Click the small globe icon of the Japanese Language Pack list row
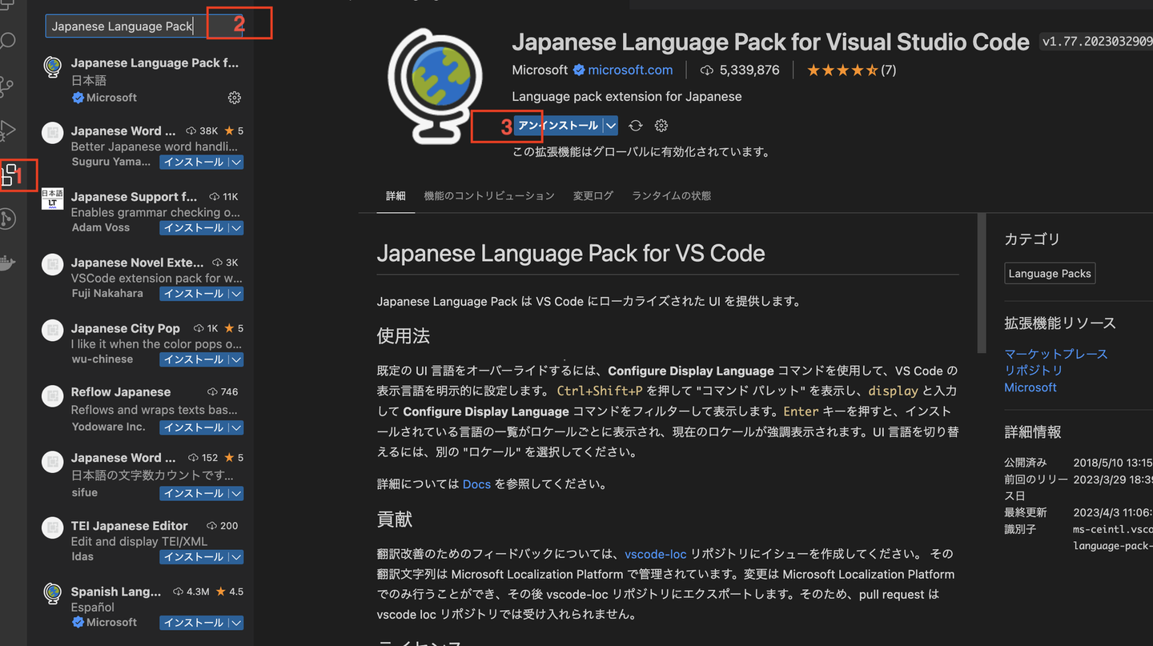This screenshot has width=1153, height=646. [53, 68]
